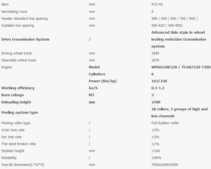Click the "Drive transmission System" bold label
211x169 pixels.
[25, 39]
